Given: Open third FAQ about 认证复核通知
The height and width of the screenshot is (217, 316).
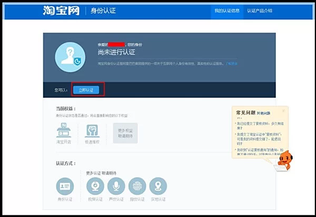Looking at the screenshot, I should coord(258,152).
